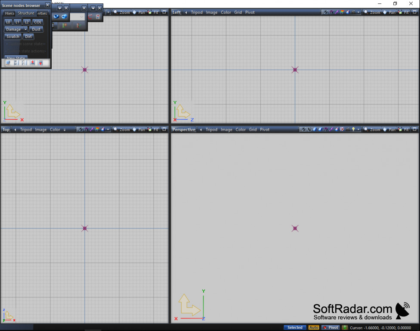Open Grid menu in Perspective viewport
The height and width of the screenshot is (331, 420).
pos(253,130)
